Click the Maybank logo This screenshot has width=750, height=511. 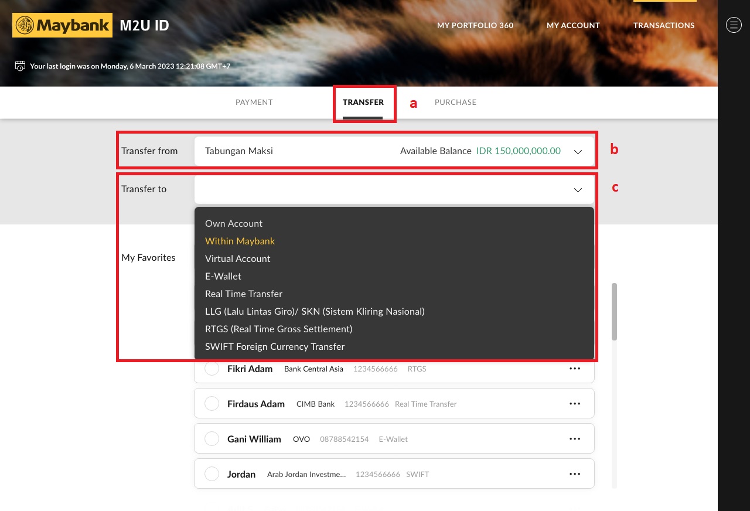[x=62, y=25]
